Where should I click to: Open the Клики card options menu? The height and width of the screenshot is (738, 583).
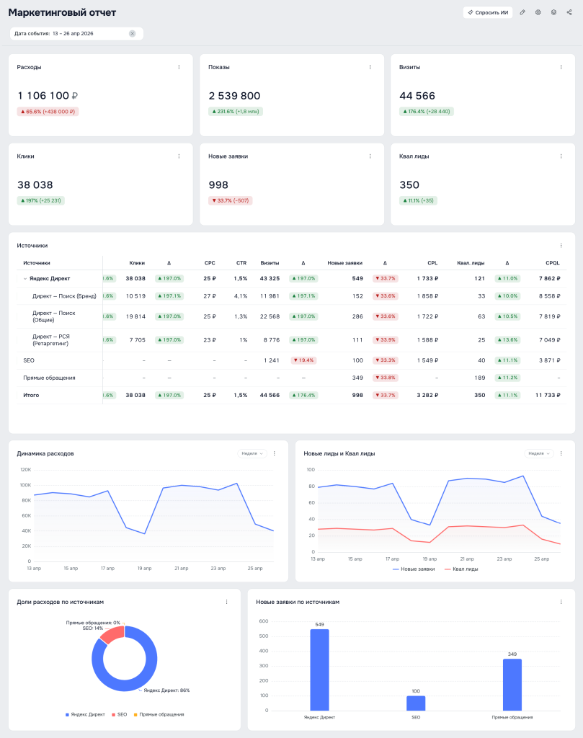pyautogui.click(x=179, y=156)
